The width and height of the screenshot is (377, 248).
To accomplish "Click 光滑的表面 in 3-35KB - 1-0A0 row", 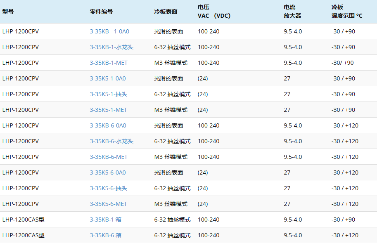I will (x=168, y=31).
